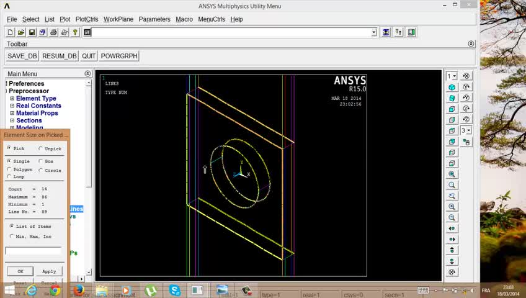
Task: Click the ANSYS command input box
Action: click(232, 32)
